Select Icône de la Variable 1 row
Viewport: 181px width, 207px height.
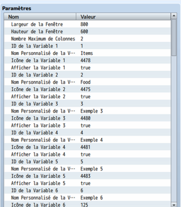(87, 60)
